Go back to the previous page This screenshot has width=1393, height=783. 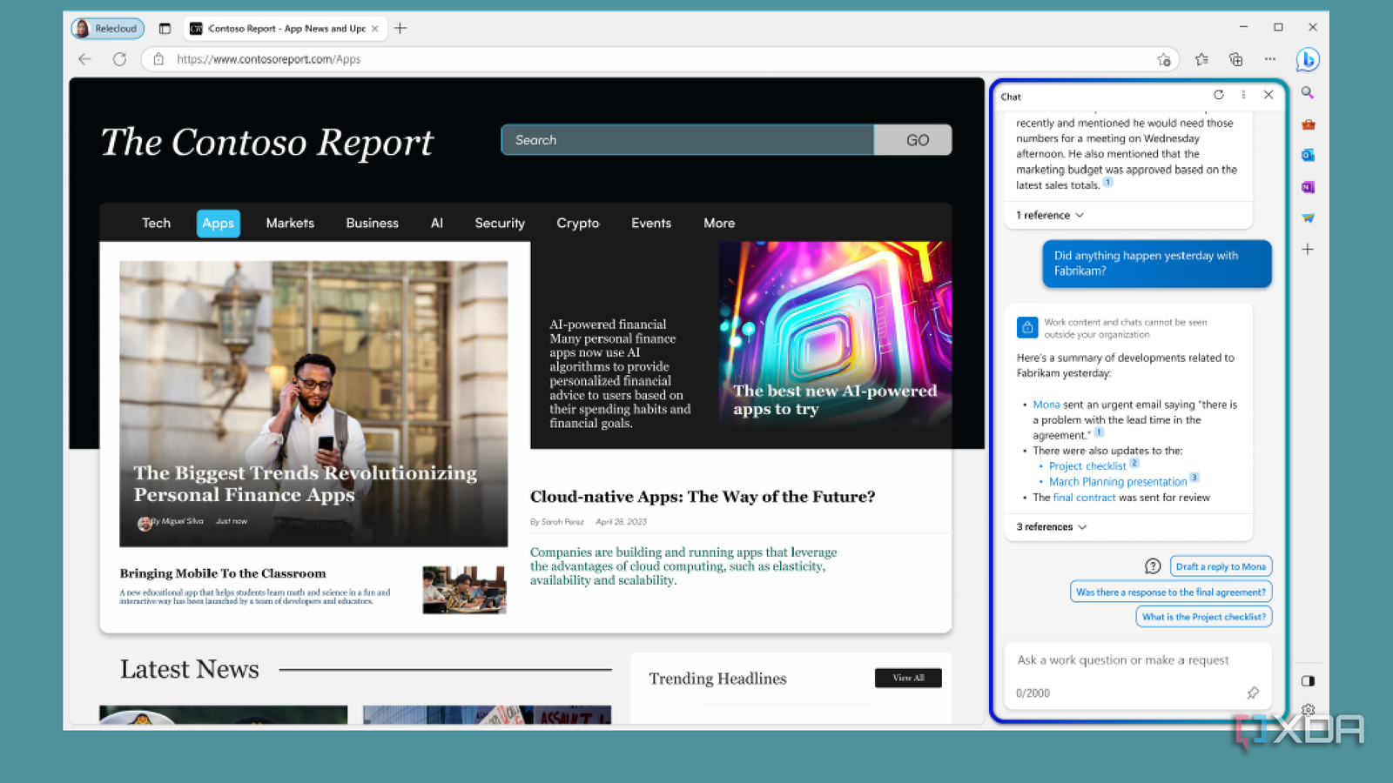[x=84, y=59]
